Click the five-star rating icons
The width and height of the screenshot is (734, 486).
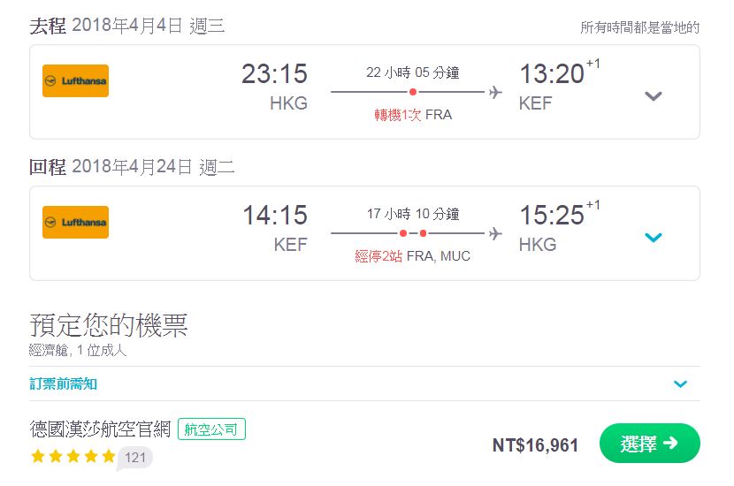pos(73,456)
